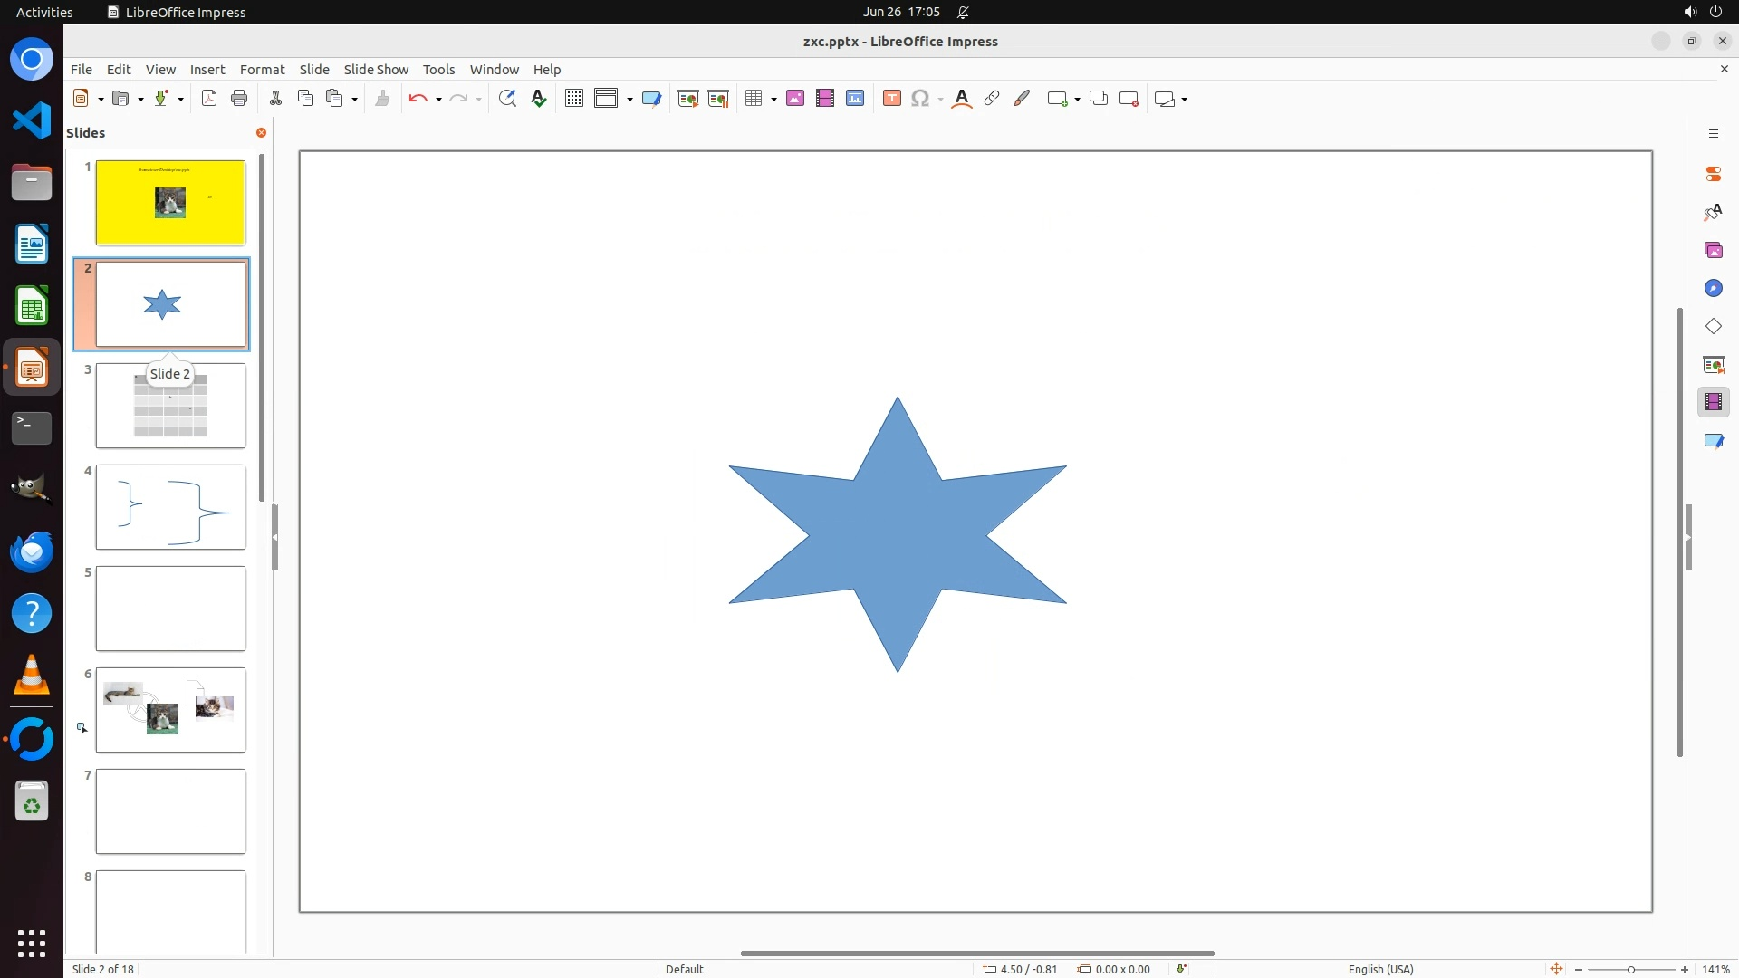1739x978 pixels.
Task: Open the Slide Show menu
Action: (376, 70)
